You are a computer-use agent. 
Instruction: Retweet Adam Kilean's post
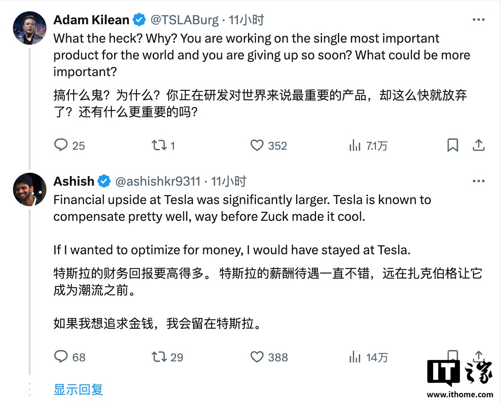(x=159, y=145)
